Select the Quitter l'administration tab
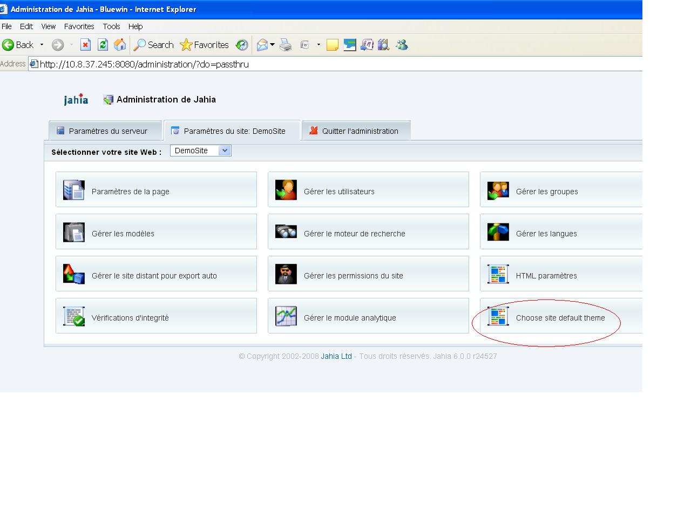Viewport: 691px width, 518px height. [x=356, y=131]
